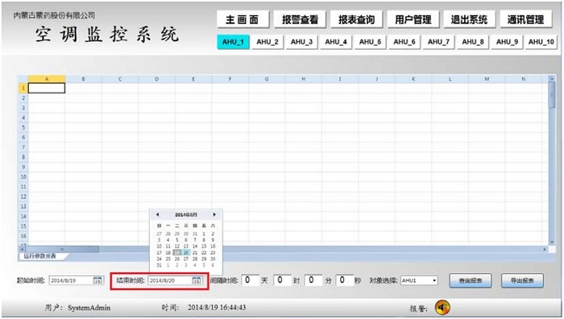The height and width of the screenshot is (319, 564).
Task: Switch to the AHU_5 tab
Action: (370, 42)
